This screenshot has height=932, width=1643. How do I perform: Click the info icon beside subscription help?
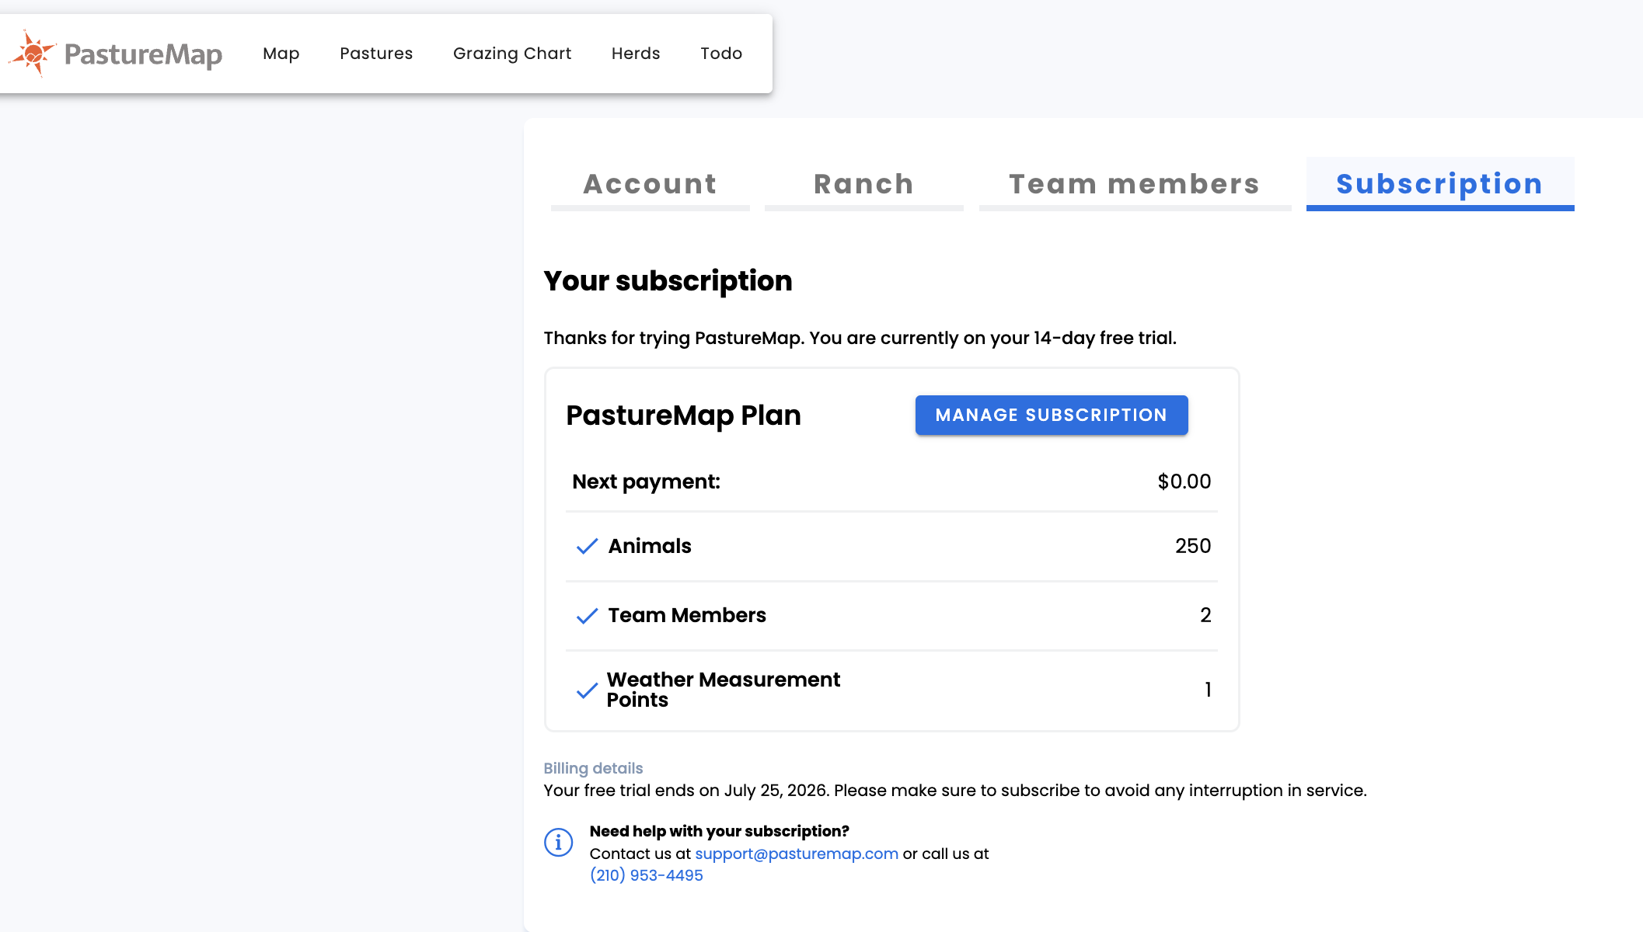click(x=558, y=842)
